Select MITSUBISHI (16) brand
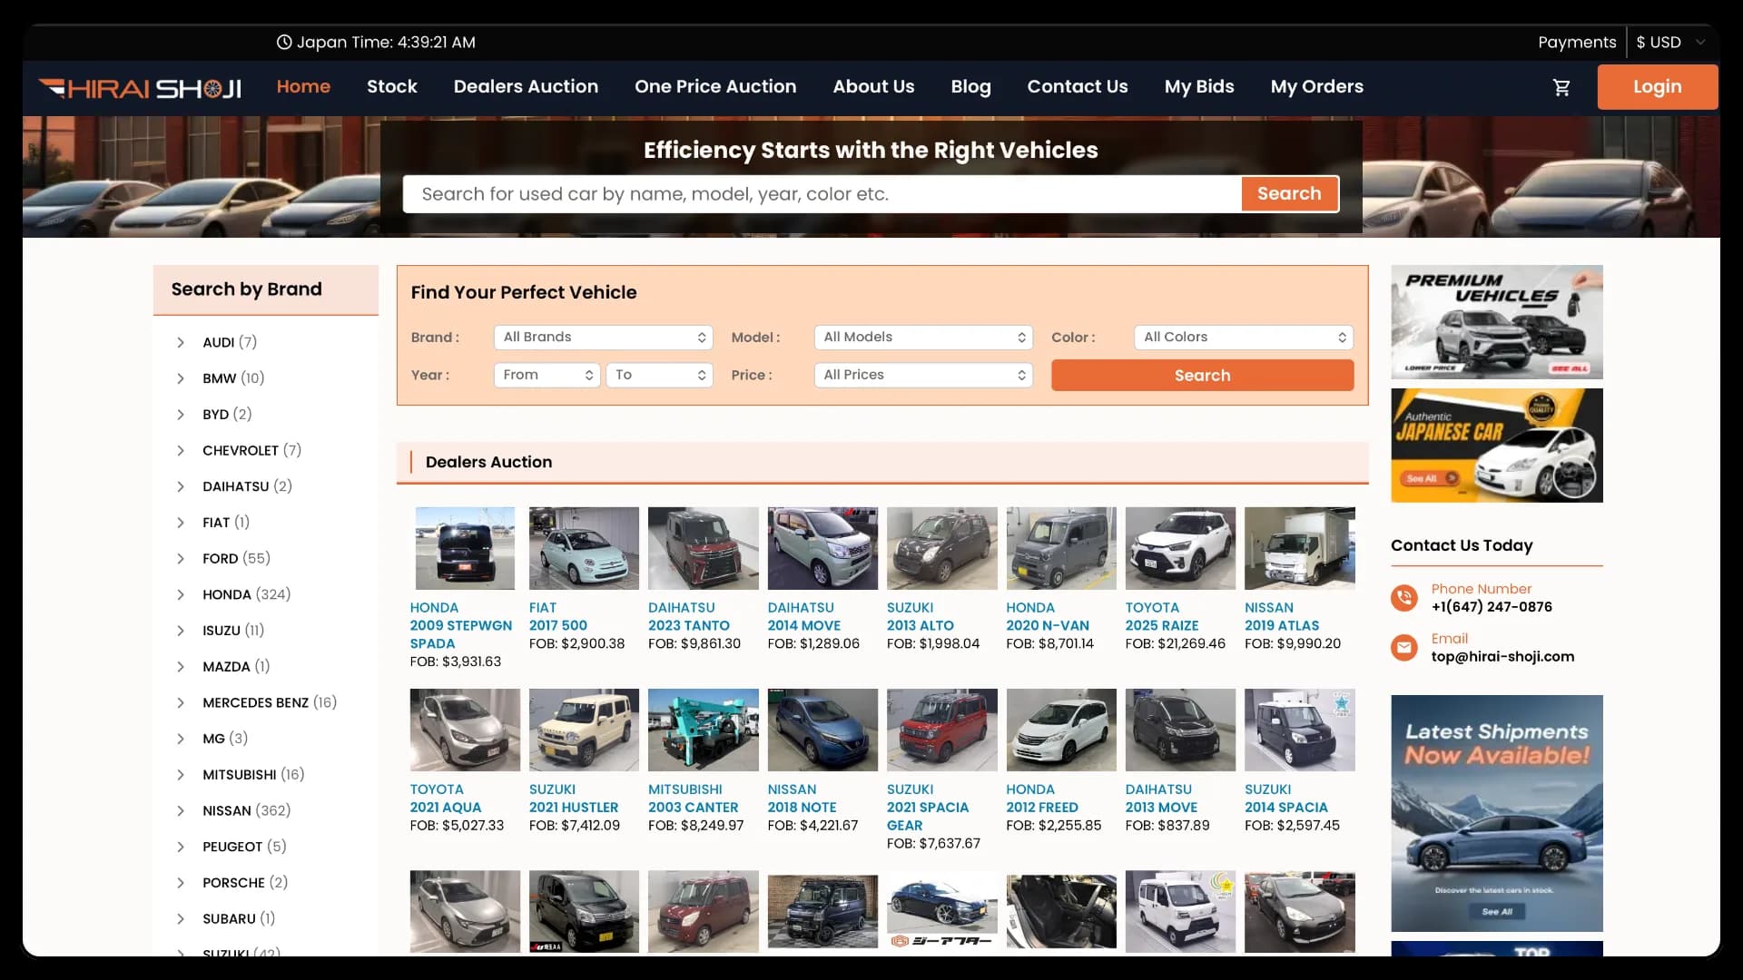The width and height of the screenshot is (1743, 980). 253,774
